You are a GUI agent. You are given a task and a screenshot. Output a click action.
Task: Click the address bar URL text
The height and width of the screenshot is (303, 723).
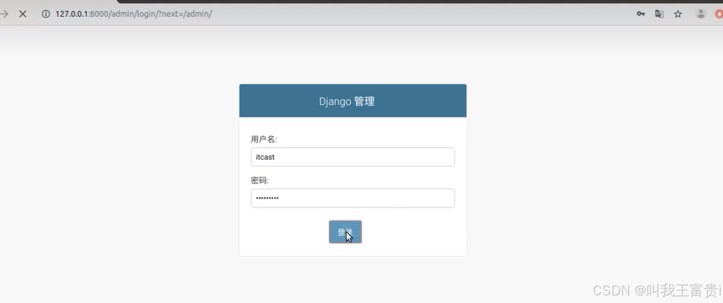(x=134, y=14)
